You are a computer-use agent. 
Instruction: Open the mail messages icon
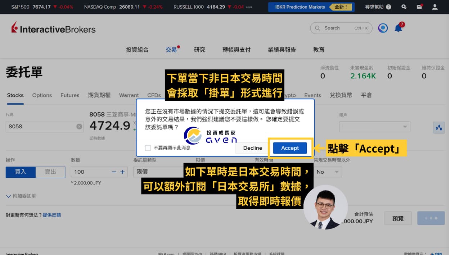pos(419,7)
